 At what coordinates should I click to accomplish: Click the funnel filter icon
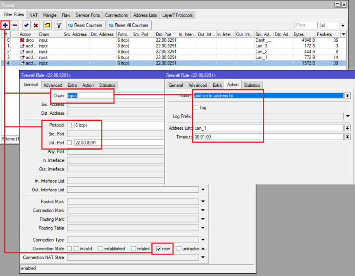tap(59, 25)
